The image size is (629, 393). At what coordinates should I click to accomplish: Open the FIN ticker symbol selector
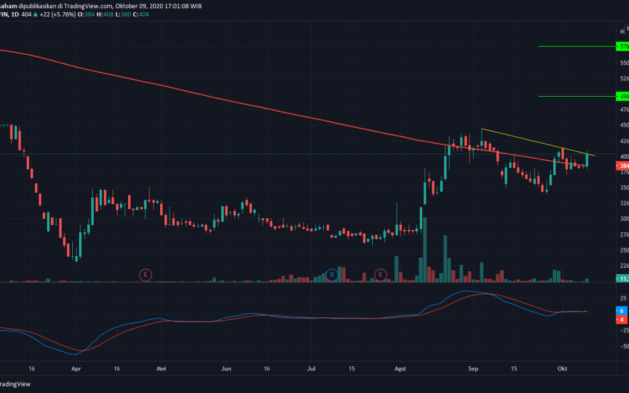tap(5, 13)
